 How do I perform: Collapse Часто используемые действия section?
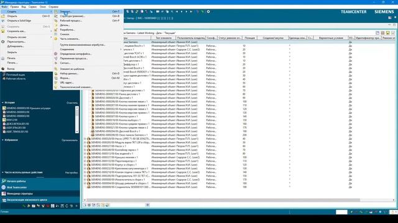(x=2, y=172)
